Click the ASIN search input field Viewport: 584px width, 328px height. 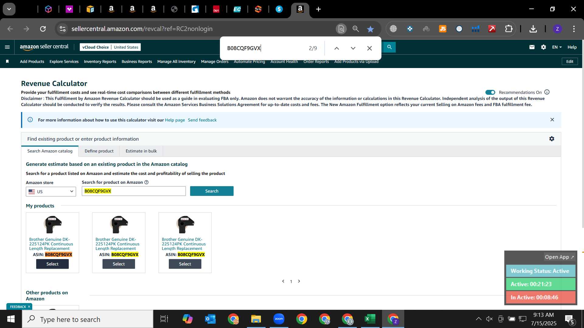click(134, 191)
